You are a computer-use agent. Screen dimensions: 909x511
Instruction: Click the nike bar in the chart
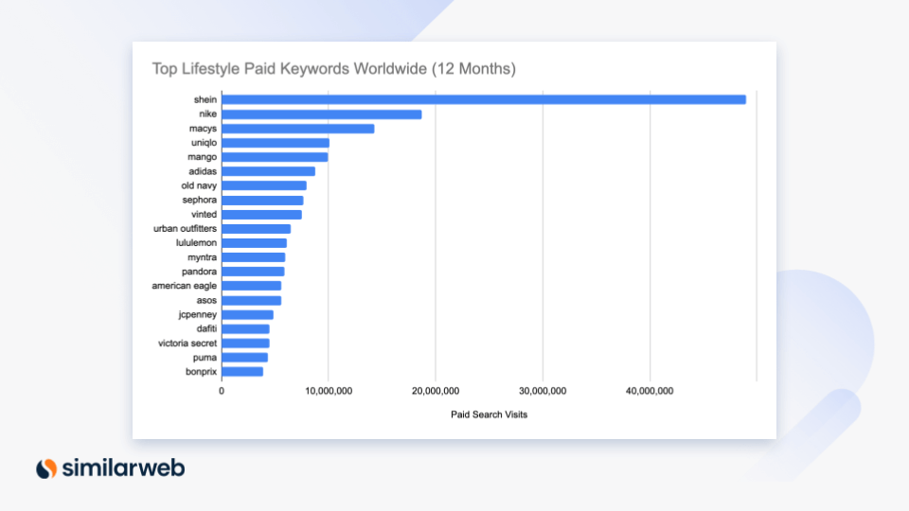tap(322, 115)
